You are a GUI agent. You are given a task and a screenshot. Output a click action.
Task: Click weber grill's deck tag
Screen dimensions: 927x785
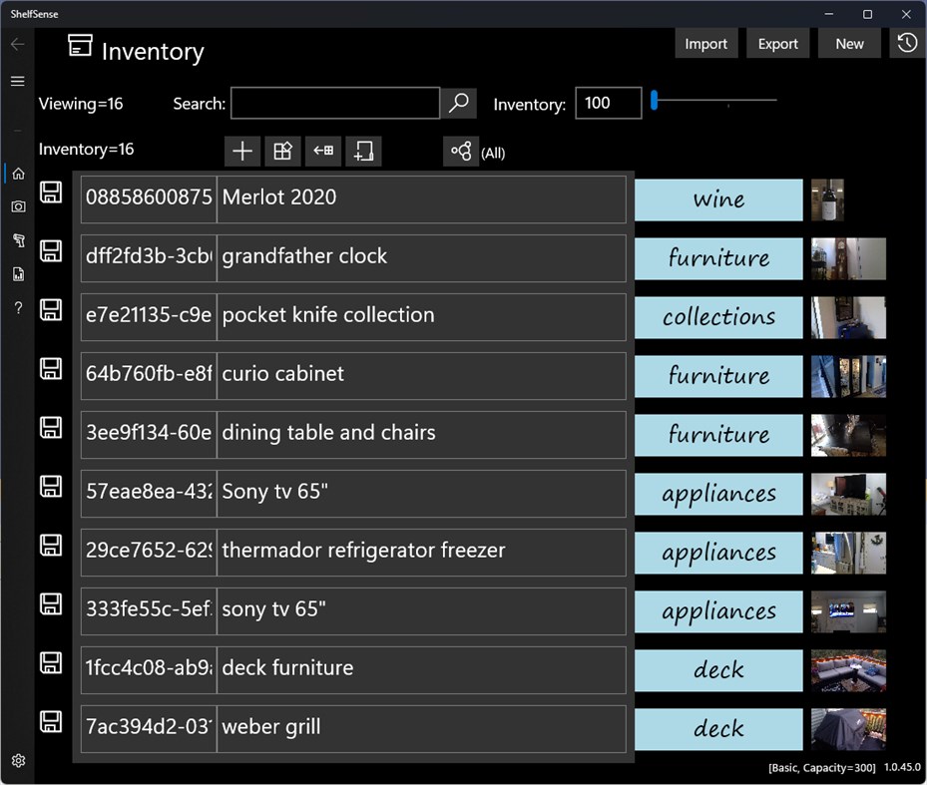(x=718, y=729)
